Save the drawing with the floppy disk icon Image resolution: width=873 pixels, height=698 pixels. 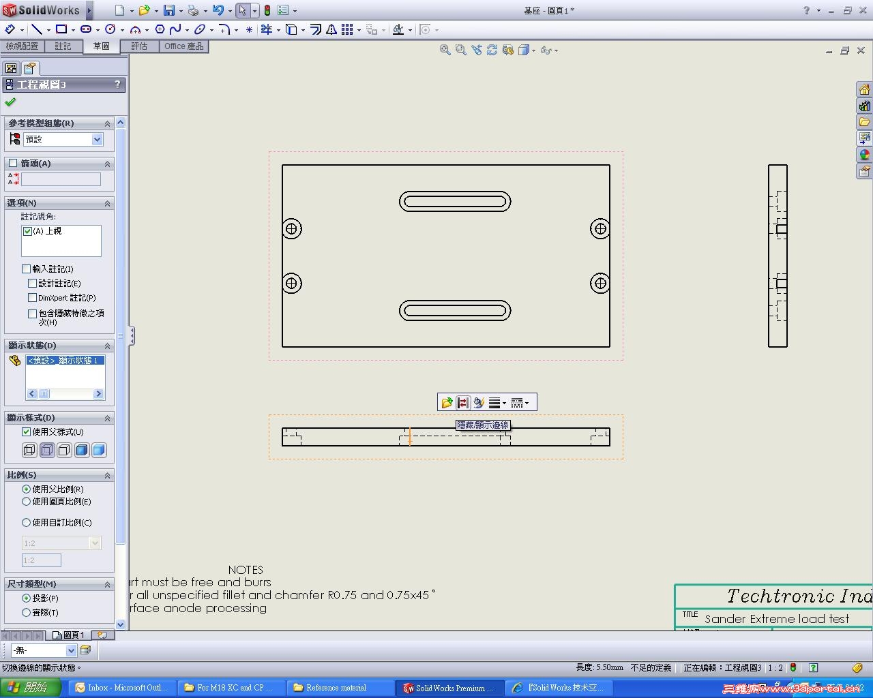168,10
